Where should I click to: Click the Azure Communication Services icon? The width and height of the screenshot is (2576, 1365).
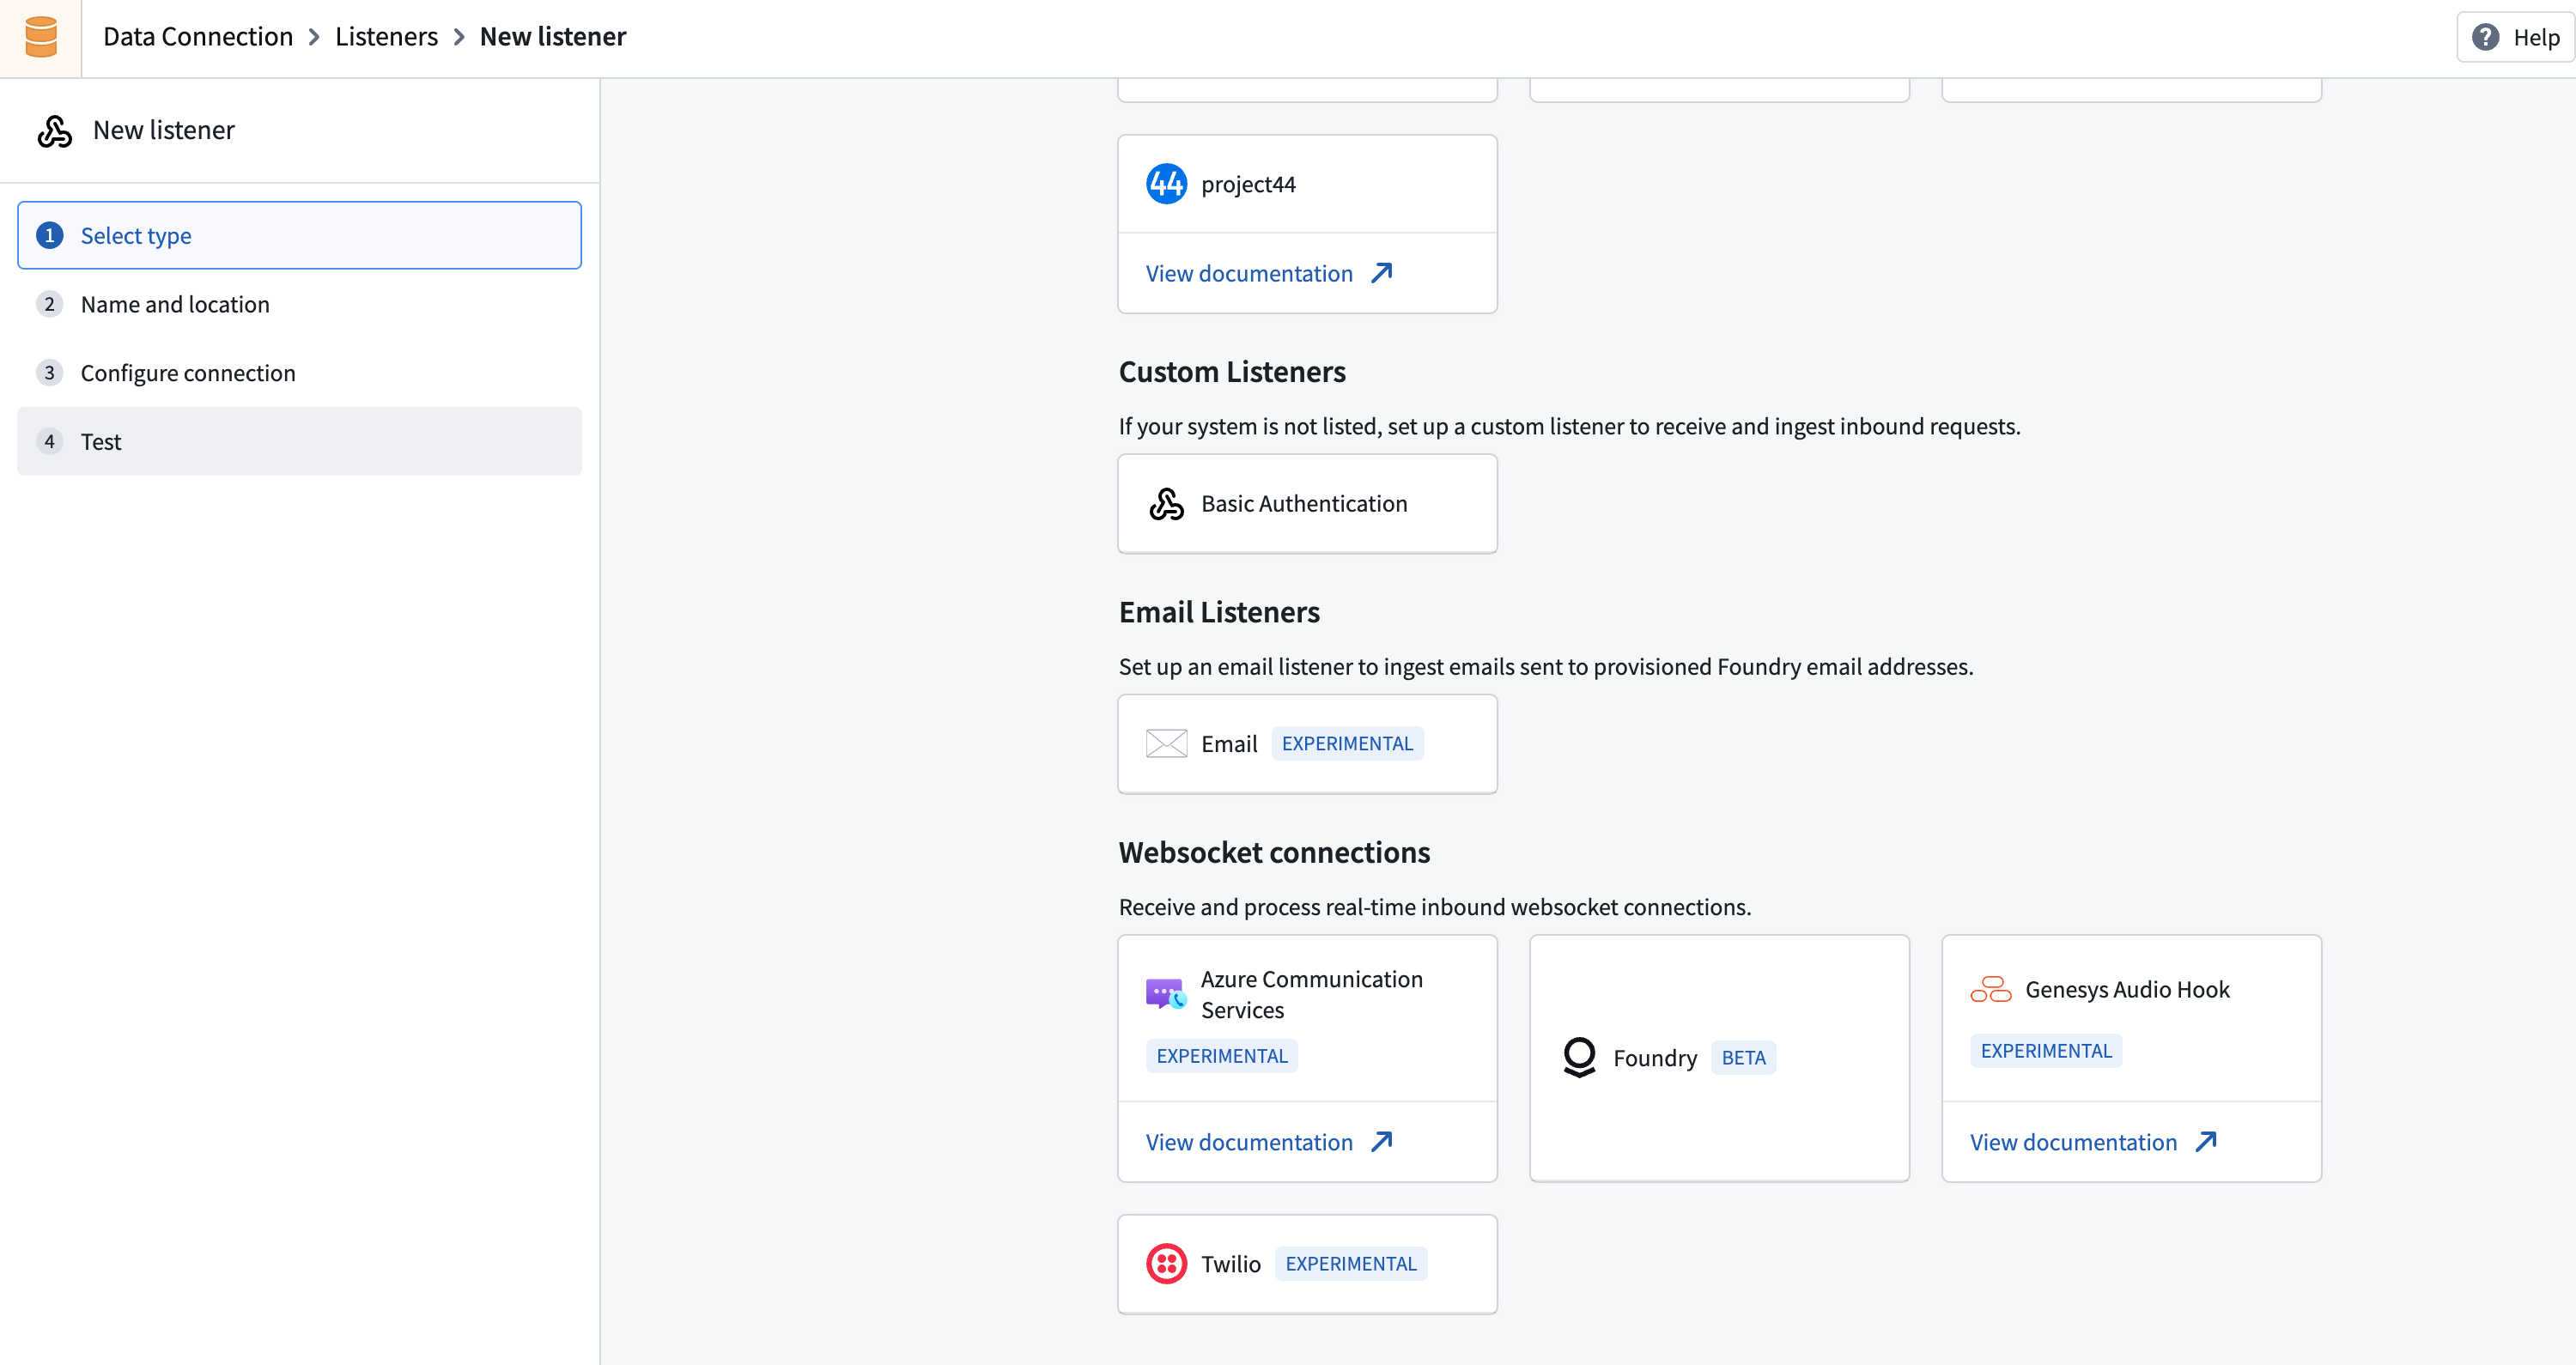coord(1165,992)
